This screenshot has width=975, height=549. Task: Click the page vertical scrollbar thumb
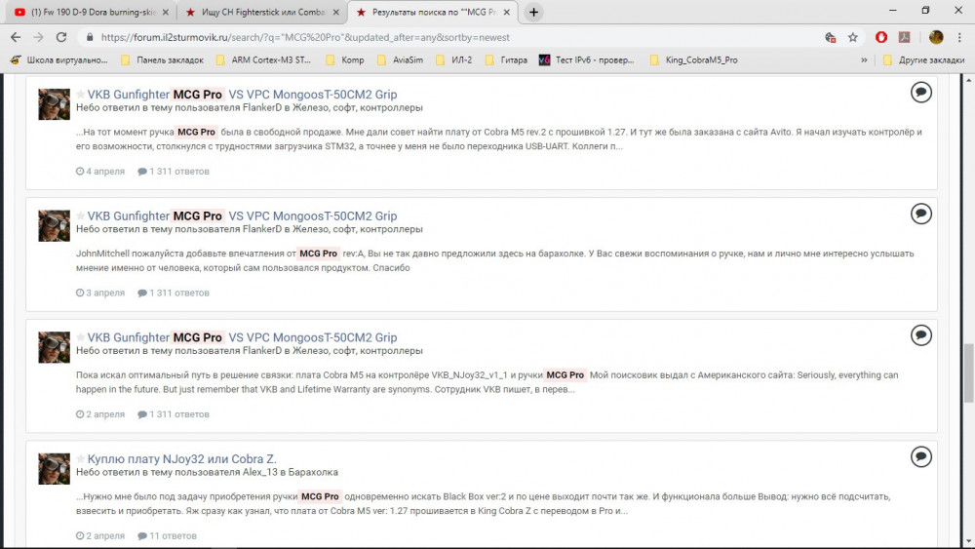(969, 373)
